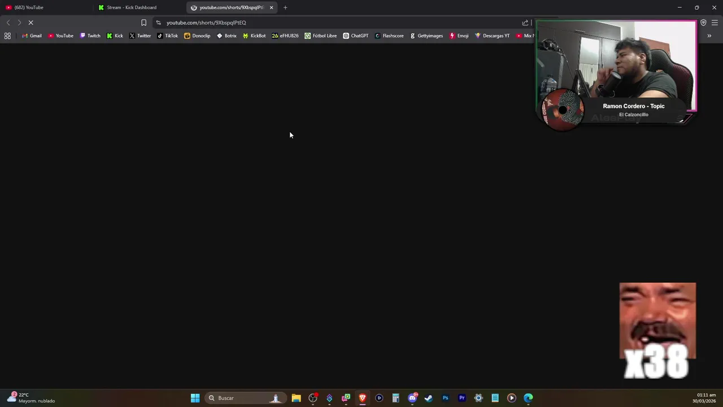Open Steam from the taskbar
Screen dimensions: 723x407
pos(429,398)
